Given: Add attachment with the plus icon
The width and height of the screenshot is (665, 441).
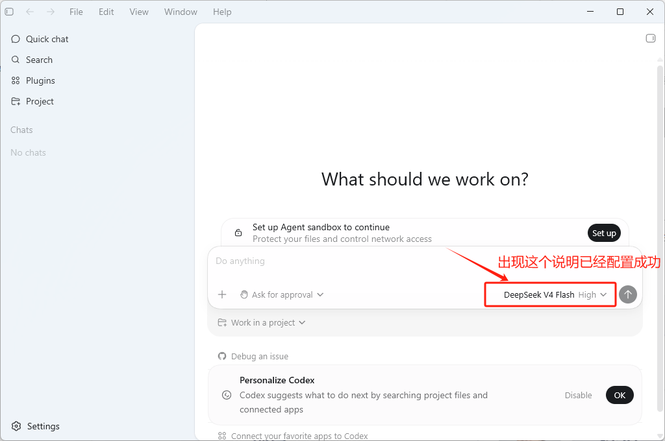Looking at the screenshot, I should pos(222,294).
